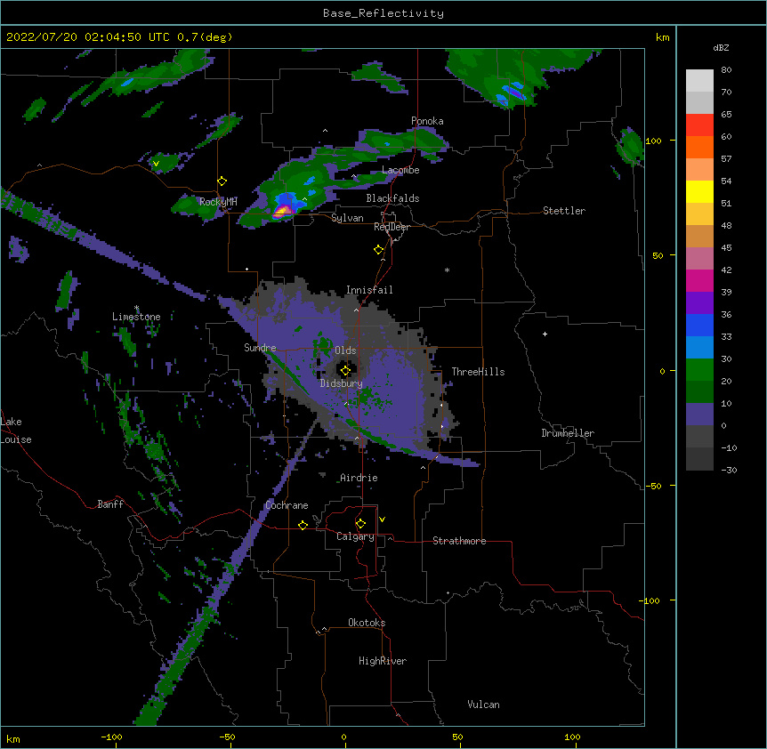Click the HighRiver label
767x749 pixels.
click(x=383, y=661)
